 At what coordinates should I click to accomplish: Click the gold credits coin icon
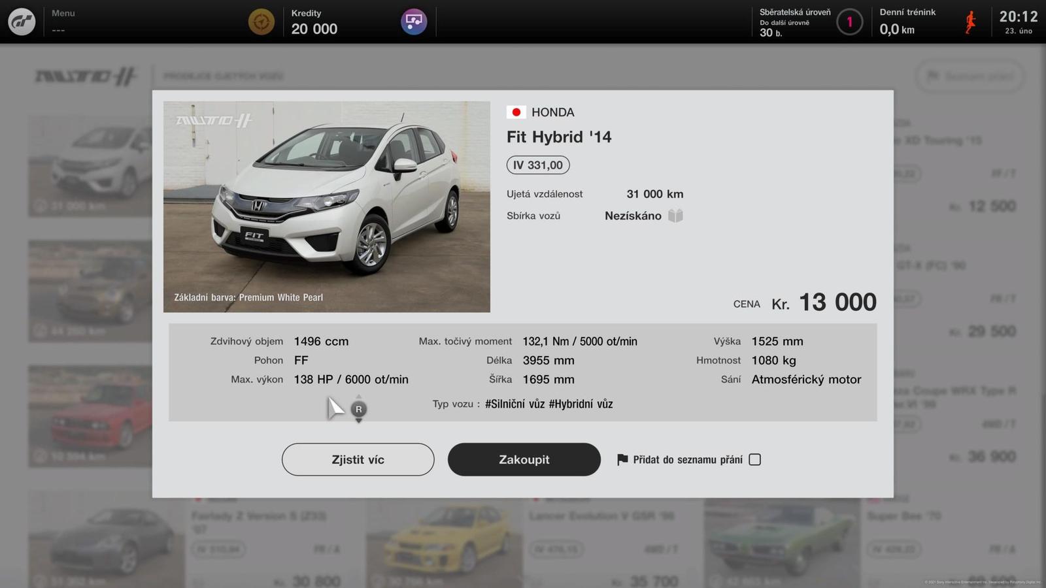tap(261, 22)
